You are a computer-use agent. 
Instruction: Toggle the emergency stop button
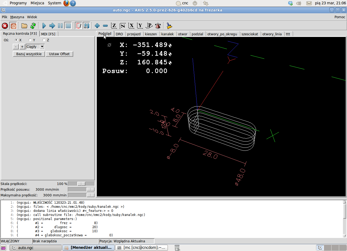(5, 26)
